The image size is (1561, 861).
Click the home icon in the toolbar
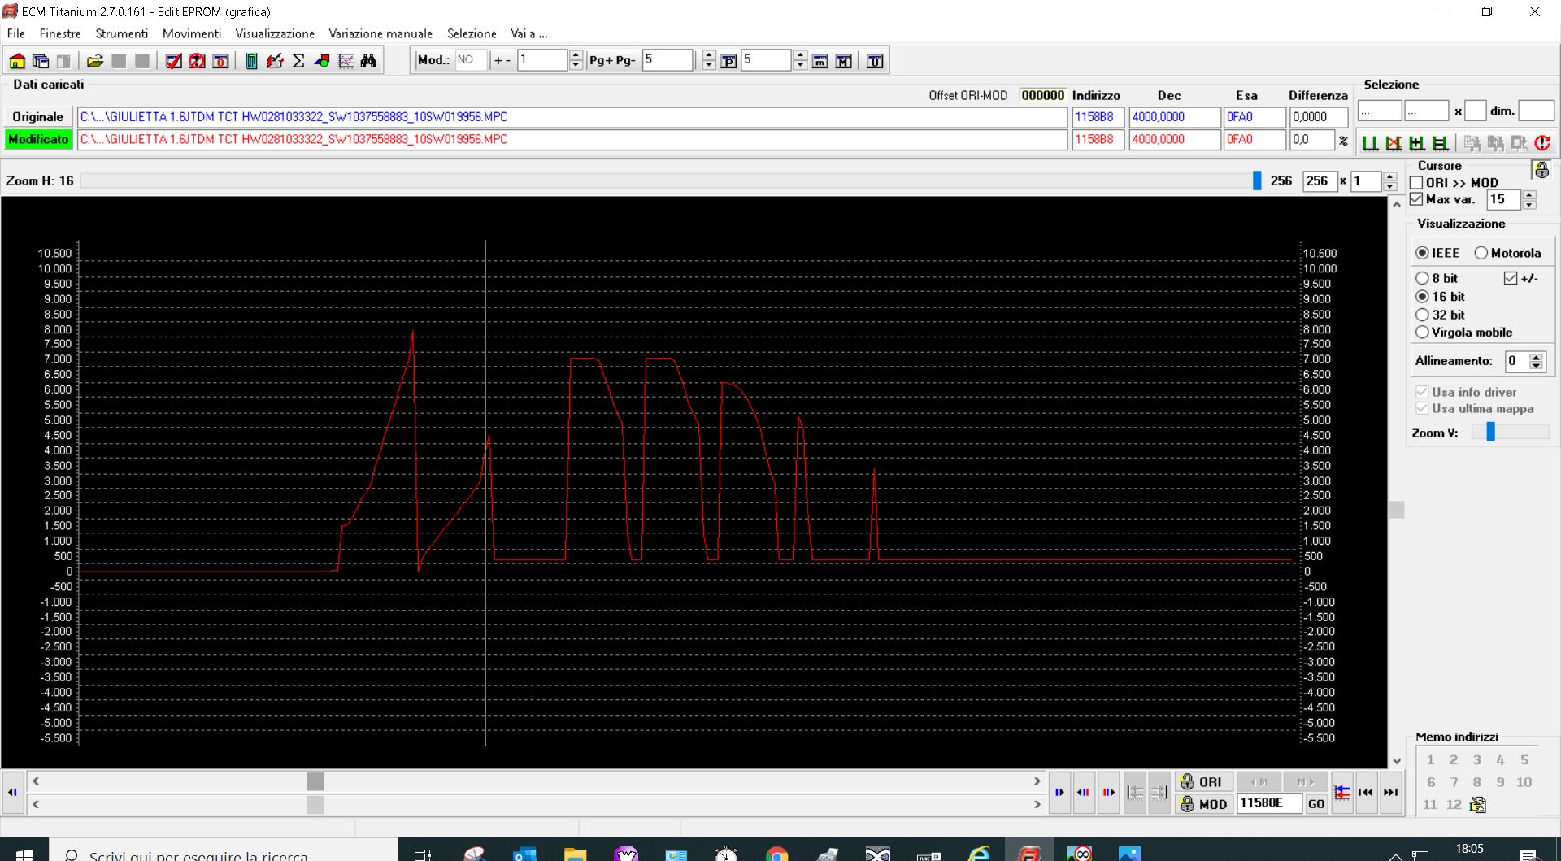pyautogui.click(x=17, y=61)
